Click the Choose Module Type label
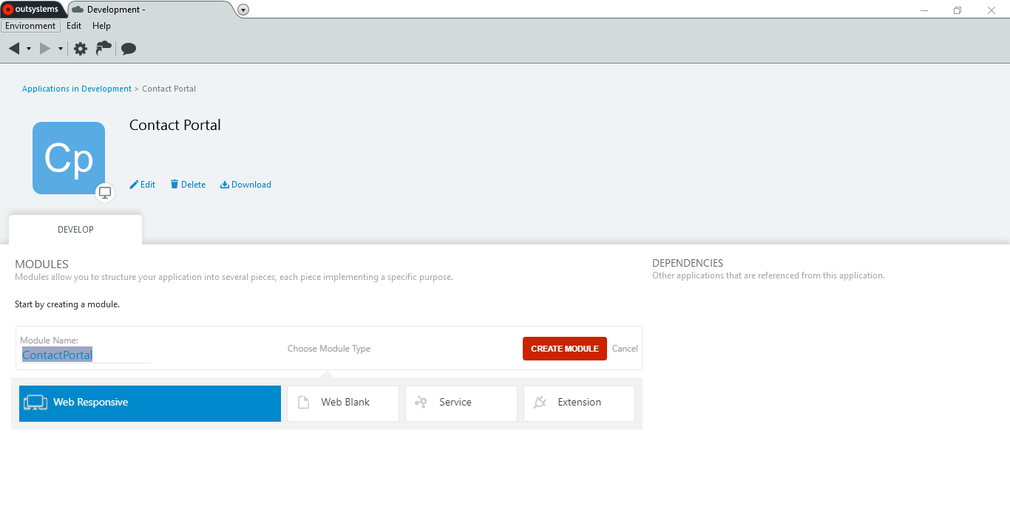Viewport: 1010px width, 520px height. pos(329,349)
